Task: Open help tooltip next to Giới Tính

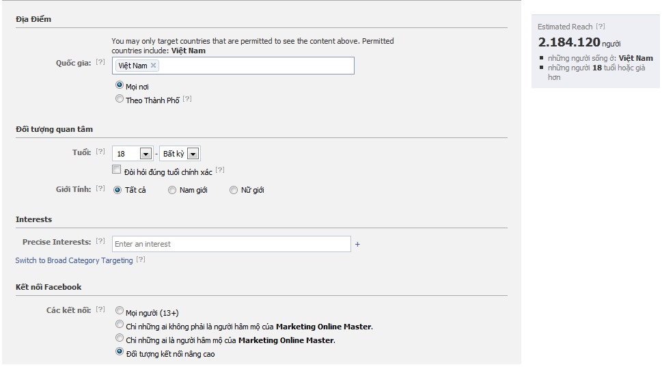Action: pos(100,189)
